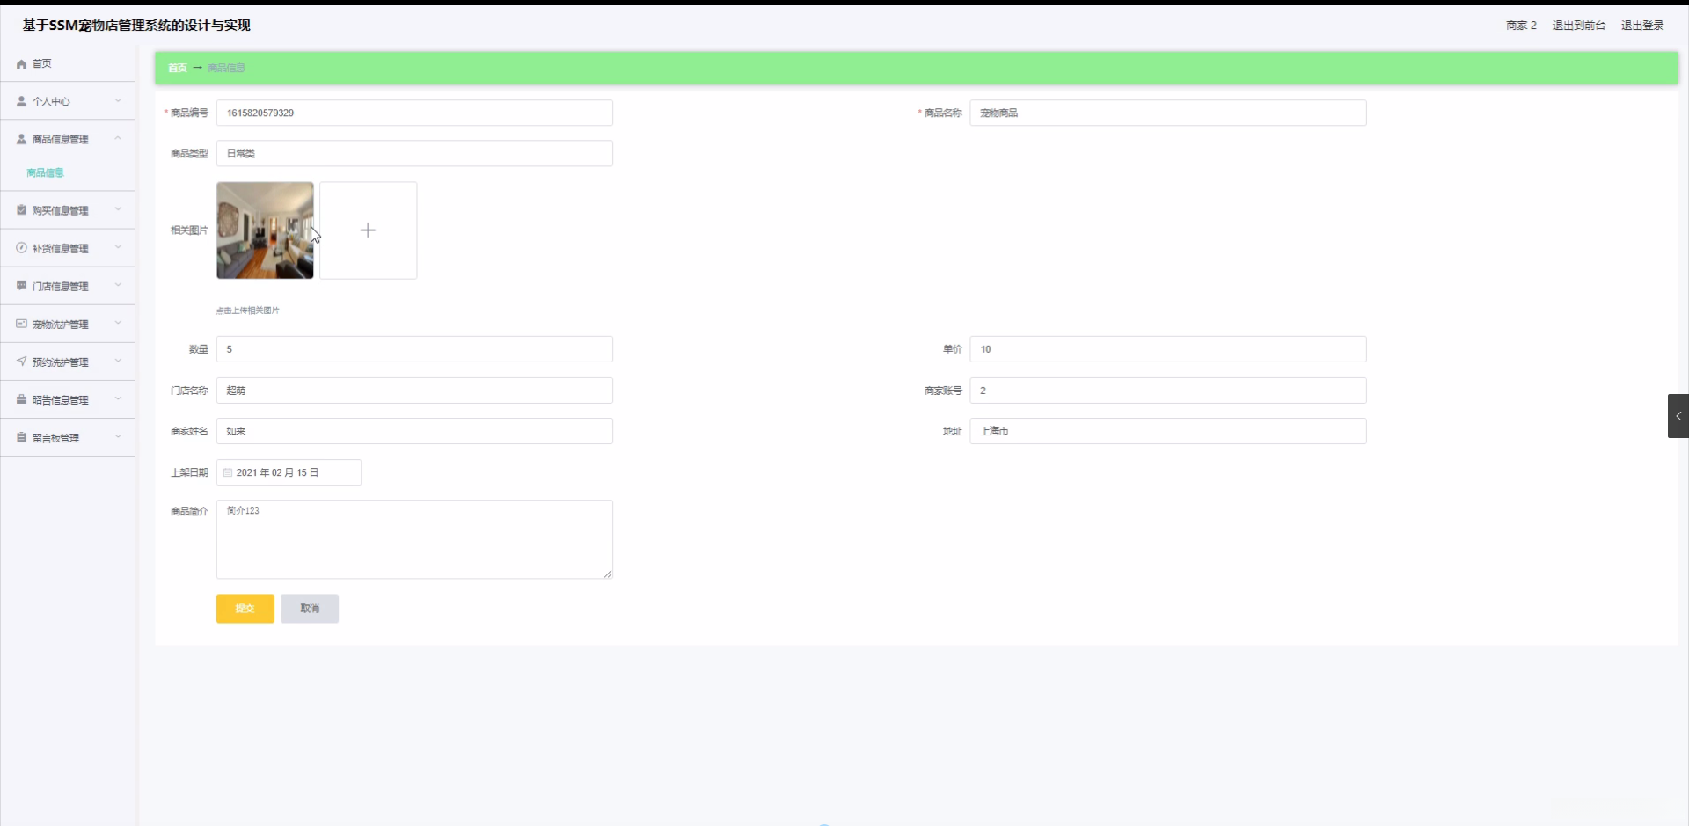Click the plus icon to upload image
This screenshot has width=1689, height=826.
click(368, 230)
